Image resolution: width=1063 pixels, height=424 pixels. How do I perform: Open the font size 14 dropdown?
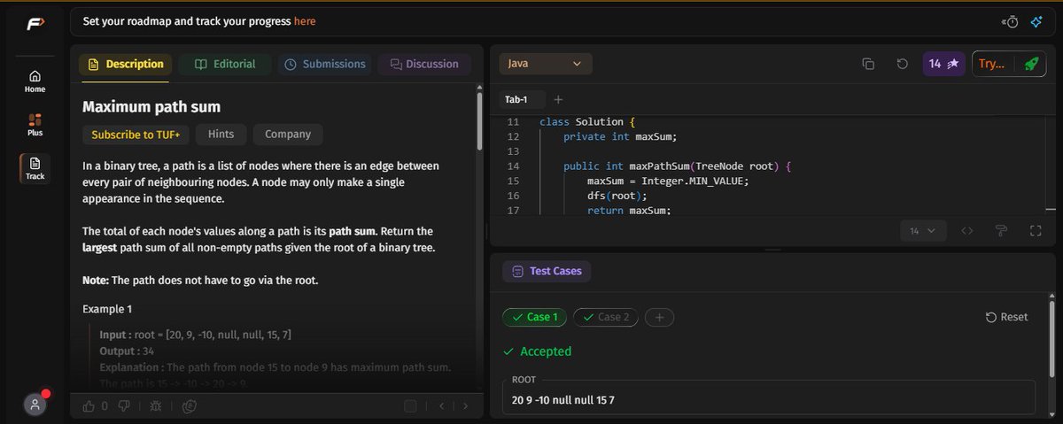(x=923, y=231)
